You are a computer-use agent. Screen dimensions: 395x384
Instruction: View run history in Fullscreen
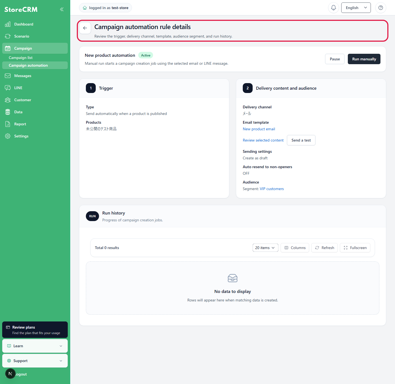355,248
